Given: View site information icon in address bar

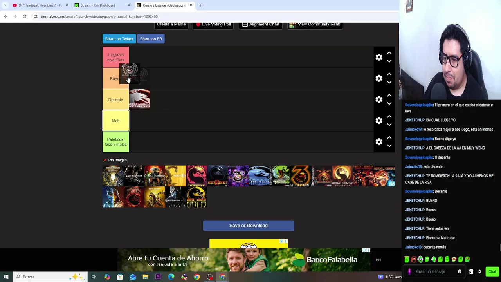Looking at the screenshot, I should 36,16.
